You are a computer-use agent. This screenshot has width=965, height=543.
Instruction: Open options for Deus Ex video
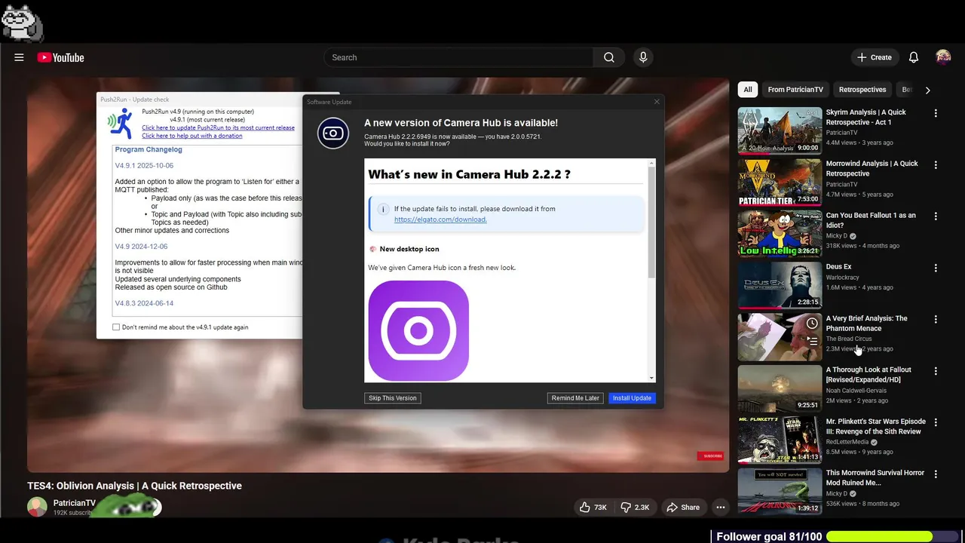click(x=936, y=268)
